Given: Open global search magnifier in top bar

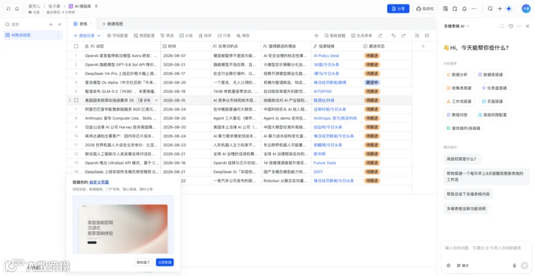Looking at the screenshot, I should [490, 8].
